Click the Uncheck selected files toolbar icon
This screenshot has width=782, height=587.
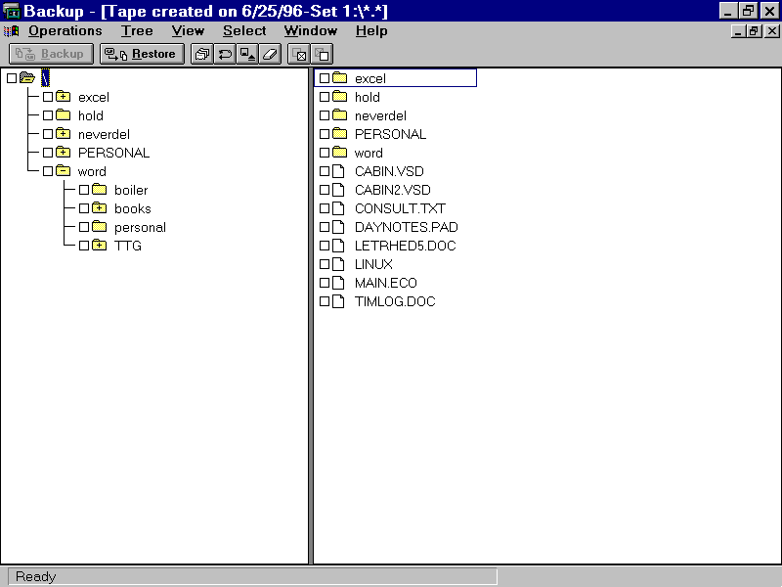click(x=322, y=55)
